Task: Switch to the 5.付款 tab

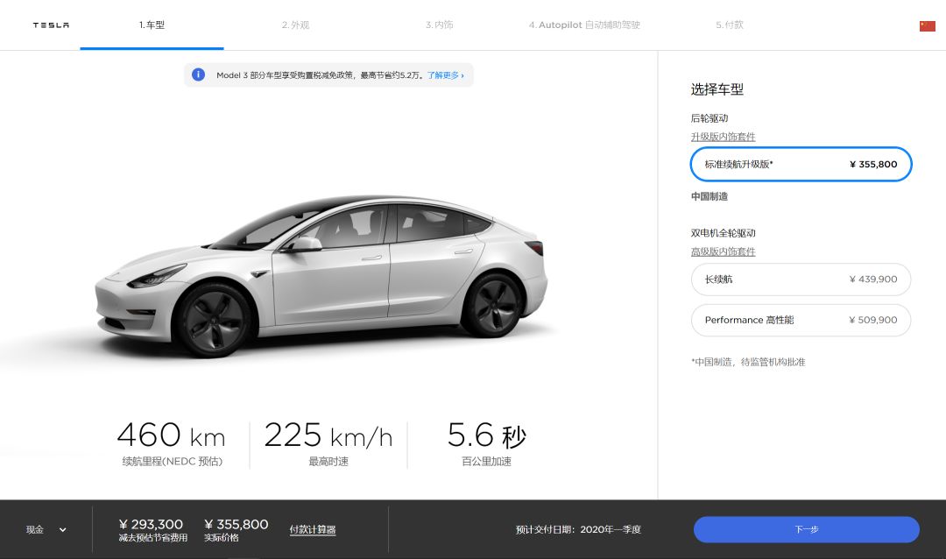Action: click(730, 25)
